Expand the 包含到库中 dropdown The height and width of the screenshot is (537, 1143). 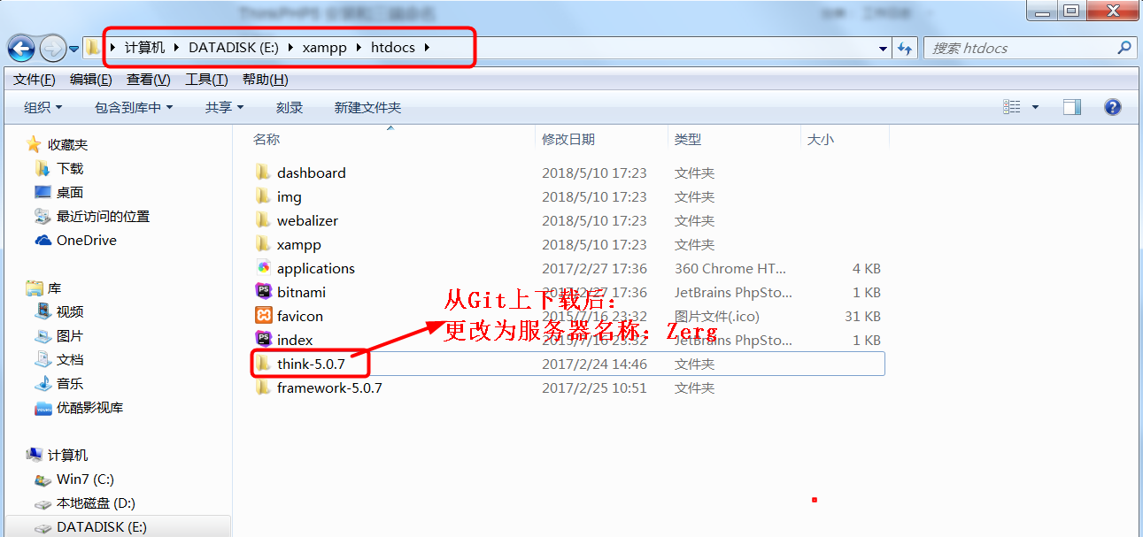coord(134,107)
